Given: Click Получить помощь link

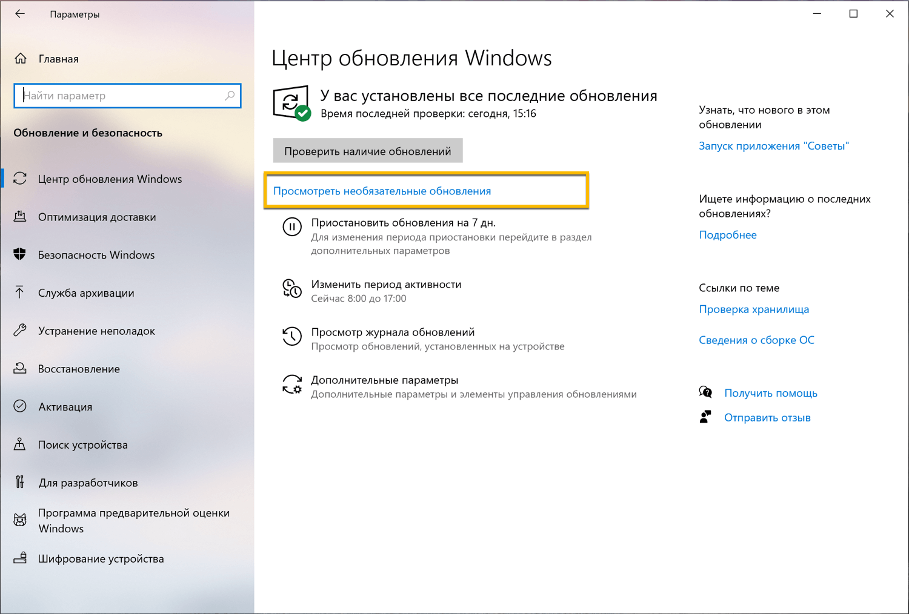Looking at the screenshot, I should (771, 393).
